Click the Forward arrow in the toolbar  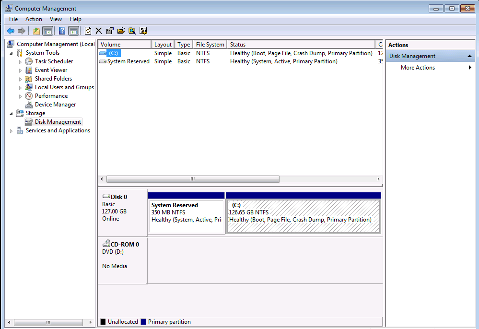(x=22, y=31)
